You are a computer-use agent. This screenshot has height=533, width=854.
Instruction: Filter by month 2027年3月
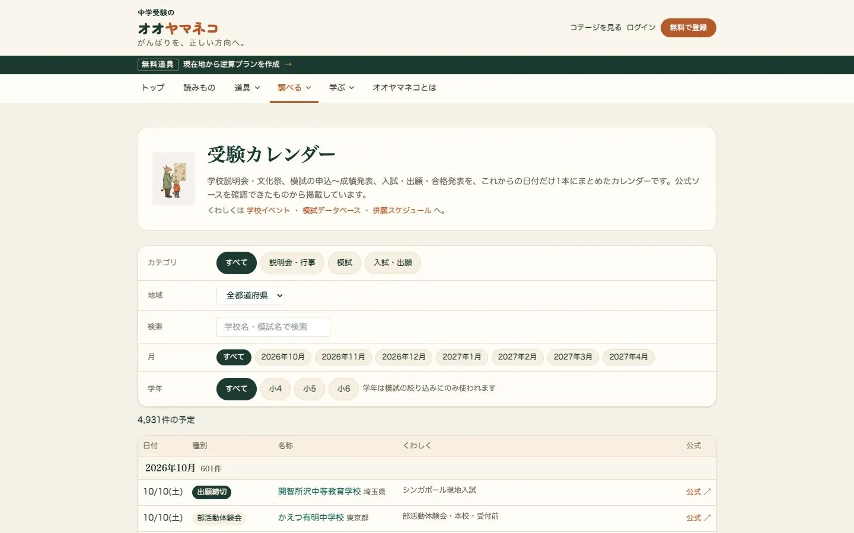(573, 357)
